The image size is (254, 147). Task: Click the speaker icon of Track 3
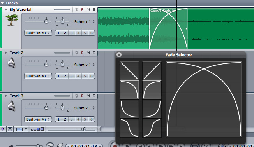[12, 106]
